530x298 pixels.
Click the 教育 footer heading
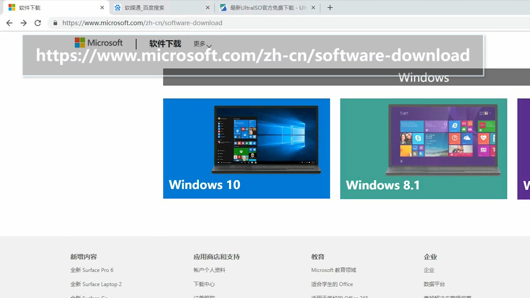tap(318, 257)
